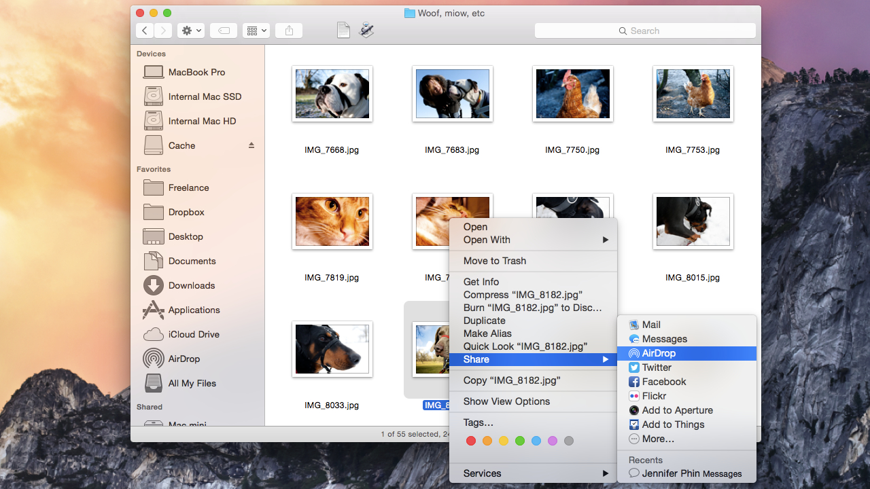Viewport: 870px width, 489px height.
Task: Apply the green tag color
Action: (x=520, y=441)
